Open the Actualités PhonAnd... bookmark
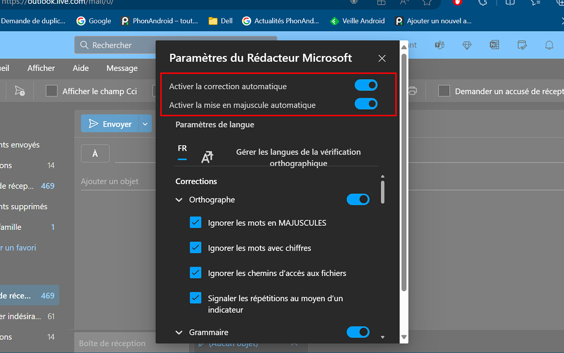This screenshot has height=353, width=564. (281, 21)
